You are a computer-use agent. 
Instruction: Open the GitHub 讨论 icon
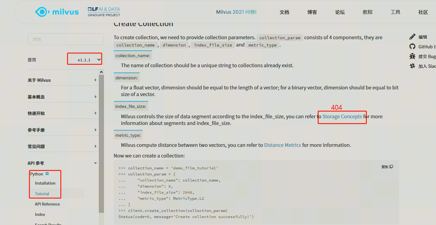(x=413, y=47)
